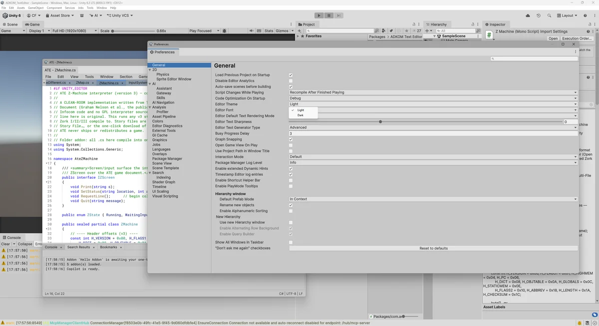Enable Open Game View On Play
This screenshot has height=326, width=599.
coord(291,145)
